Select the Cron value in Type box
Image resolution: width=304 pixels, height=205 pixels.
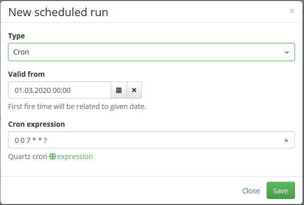point(21,52)
